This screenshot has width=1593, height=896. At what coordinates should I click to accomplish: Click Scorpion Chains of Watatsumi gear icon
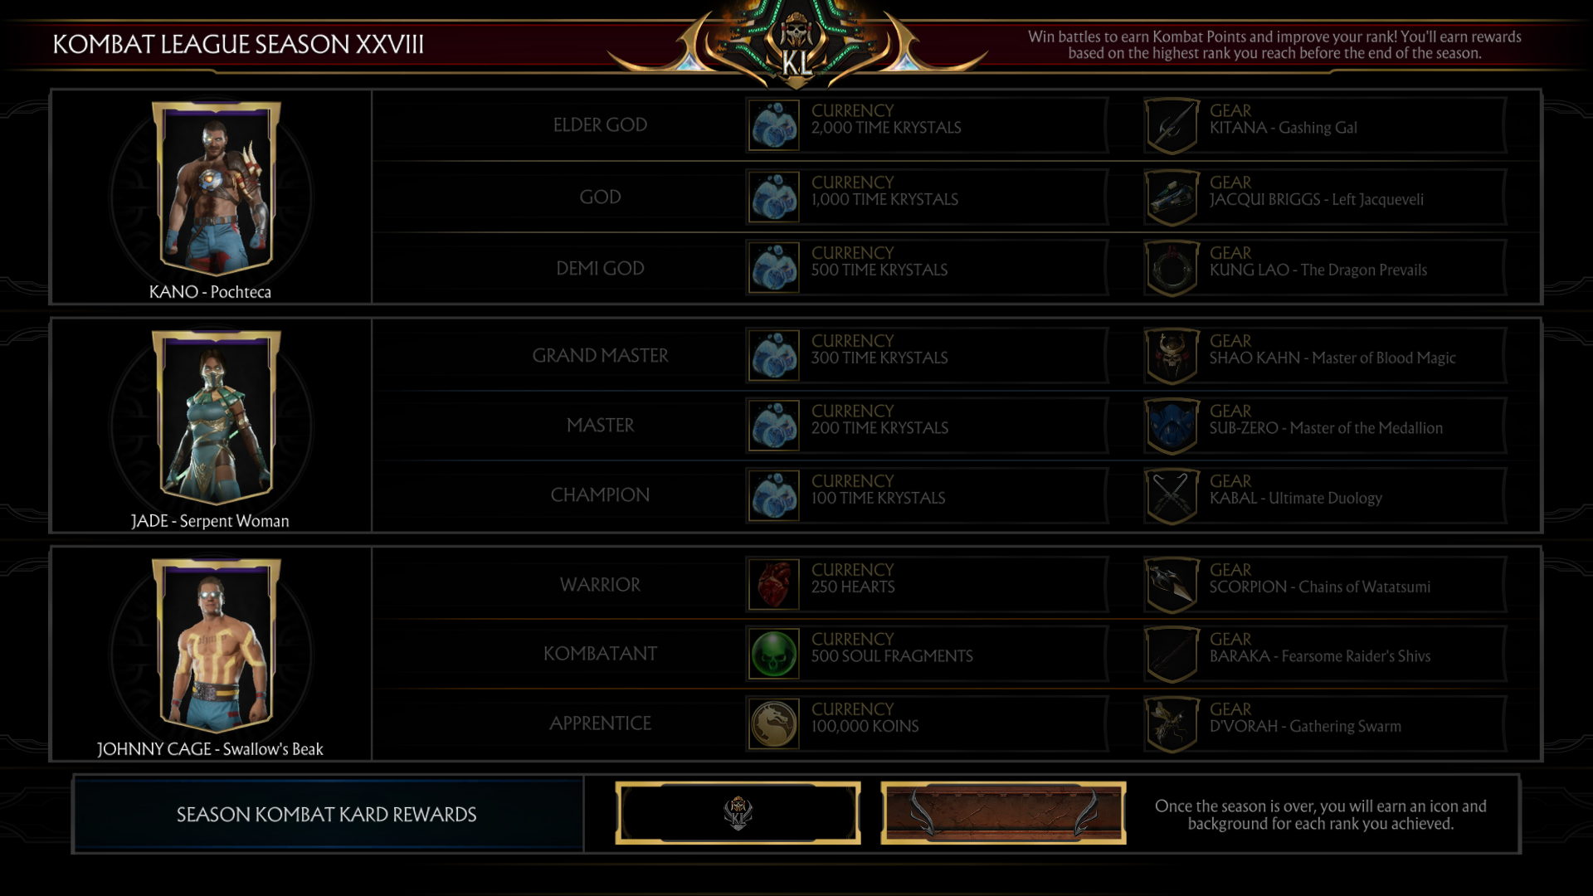click(1172, 585)
